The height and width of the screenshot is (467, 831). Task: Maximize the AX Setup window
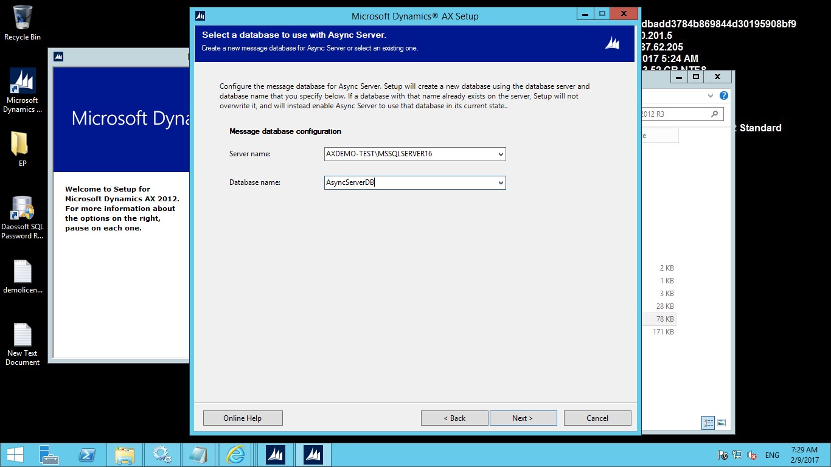602,13
